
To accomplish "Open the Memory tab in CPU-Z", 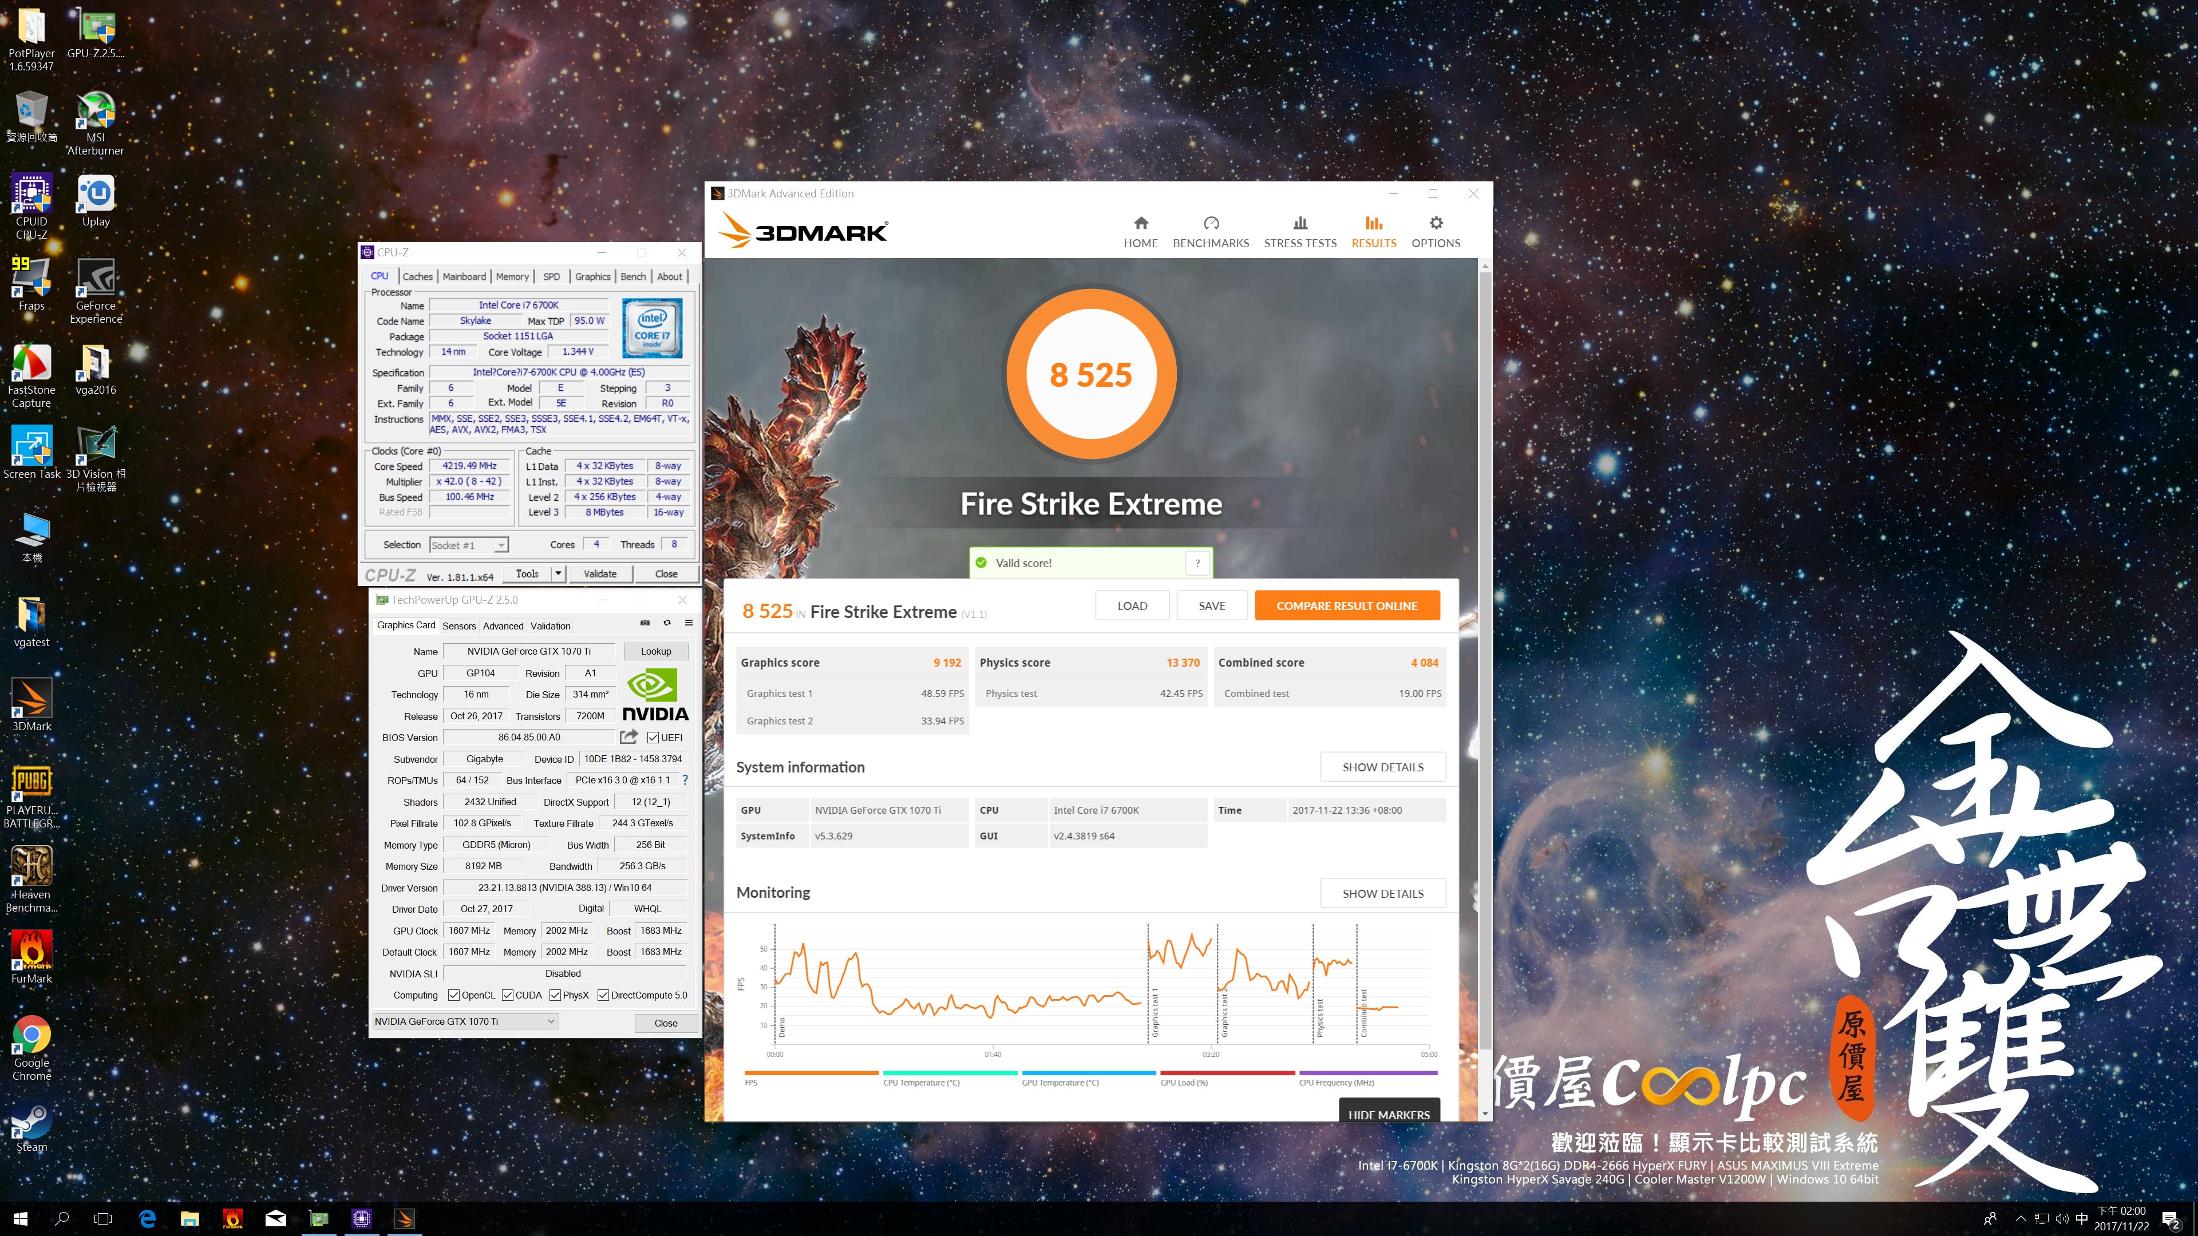I will (x=512, y=276).
